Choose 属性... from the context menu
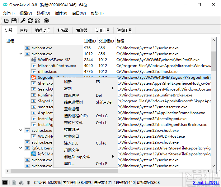This screenshot has width=221, height=187. pos(86,163)
